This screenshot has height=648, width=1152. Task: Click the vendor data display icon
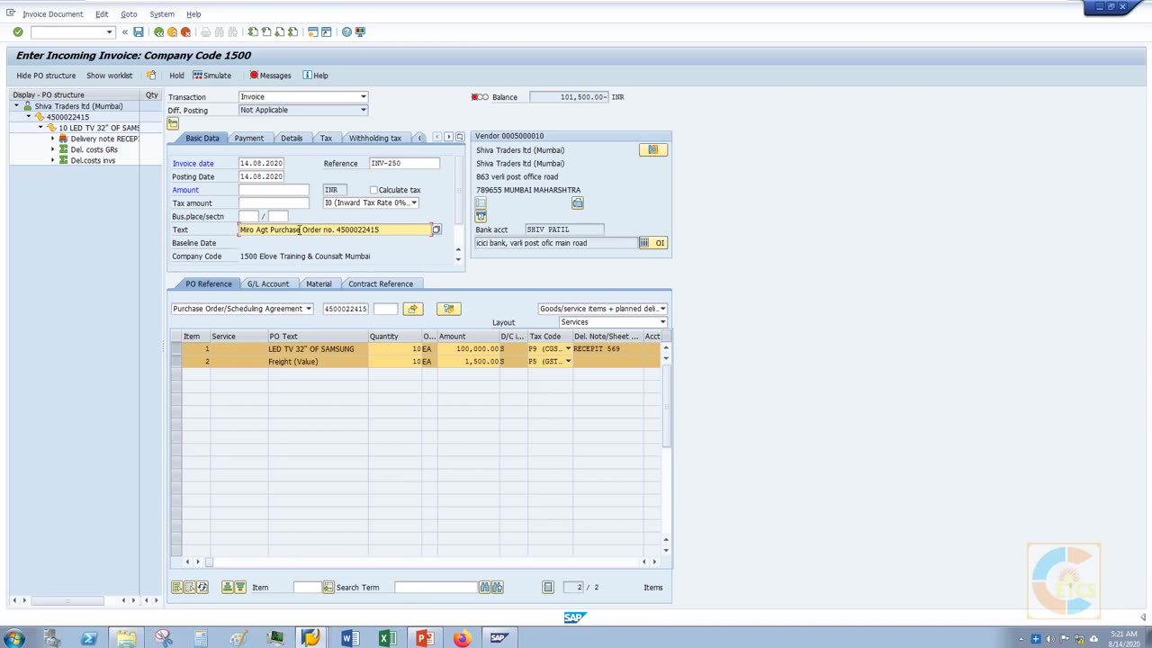coord(653,150)
